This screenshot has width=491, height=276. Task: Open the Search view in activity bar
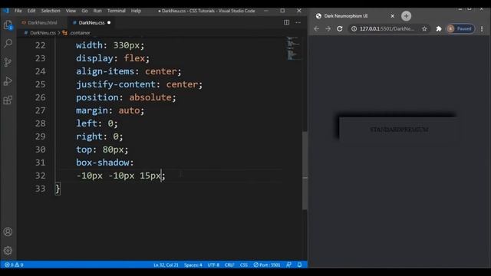[8, 44]
